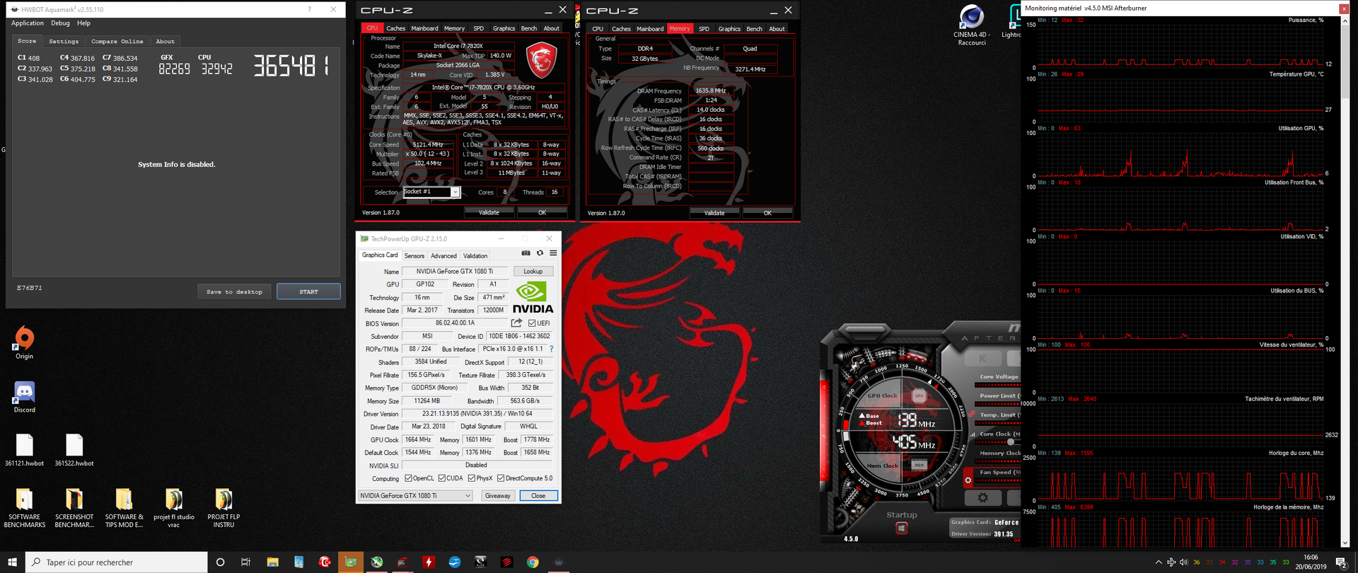Toggle the OpenCL checkbox in GPU-Z

click(x=408, y=478)
